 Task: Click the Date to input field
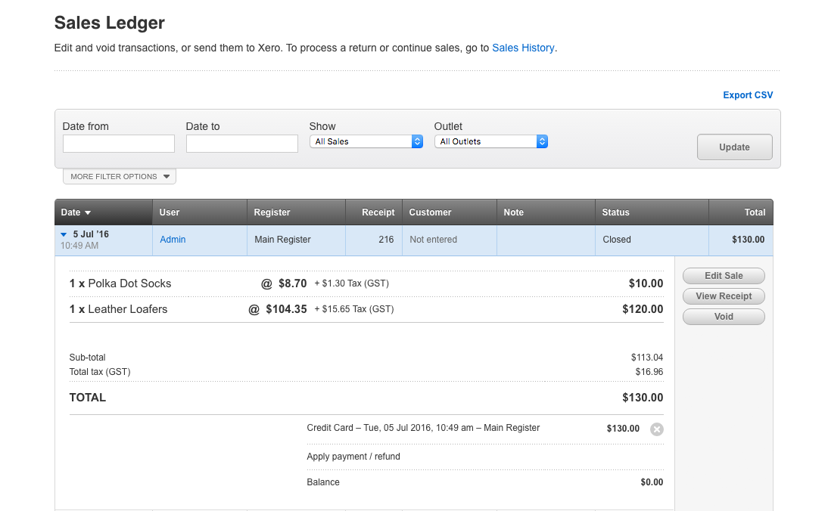[242, 144]
